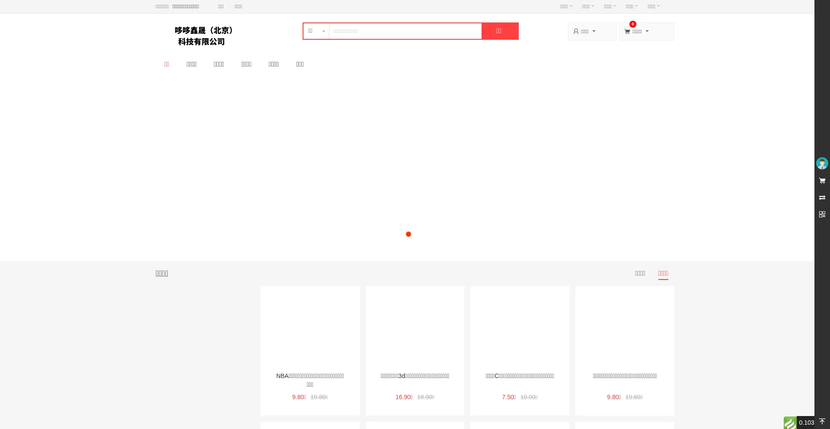Open the product title containing 3d
Screen dimensions: 830x429
click(415, 376)
